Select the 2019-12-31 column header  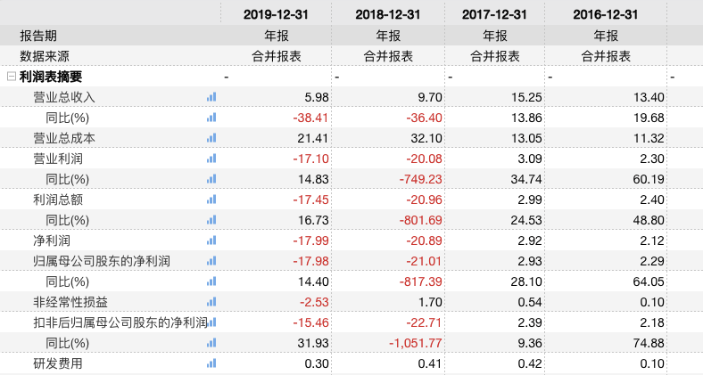click(276, 15)
